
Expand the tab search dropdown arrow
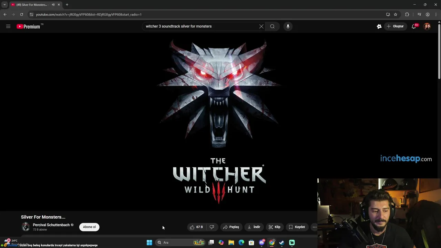(x=4, y=4)
